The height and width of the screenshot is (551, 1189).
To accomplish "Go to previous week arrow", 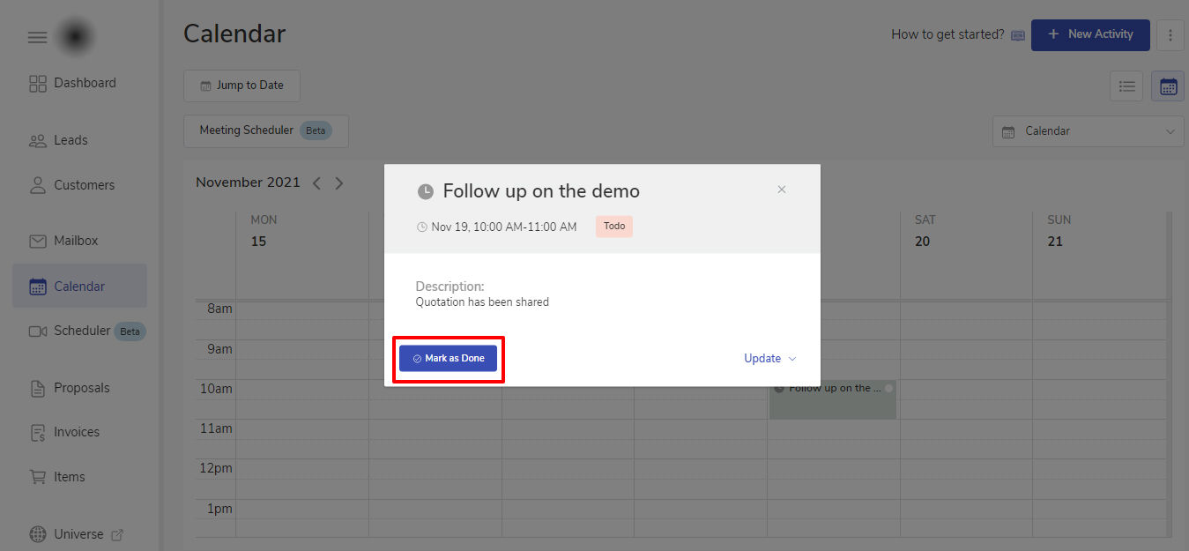I will click(x=316, y=183).
